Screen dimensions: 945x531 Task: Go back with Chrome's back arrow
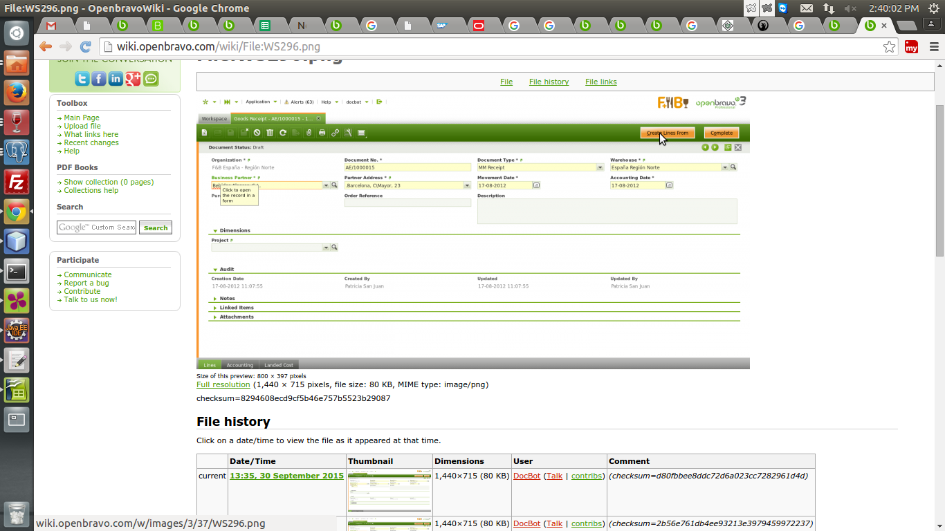[x=46, y=47]
